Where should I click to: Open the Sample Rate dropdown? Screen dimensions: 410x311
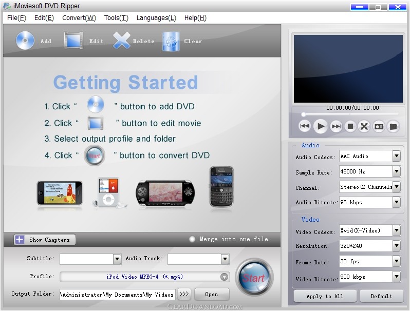point(397,171)
